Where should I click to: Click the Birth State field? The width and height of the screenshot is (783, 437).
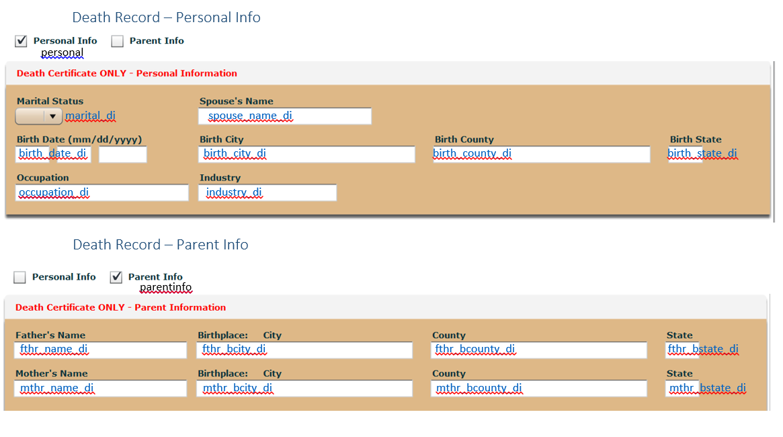(685, 155)
